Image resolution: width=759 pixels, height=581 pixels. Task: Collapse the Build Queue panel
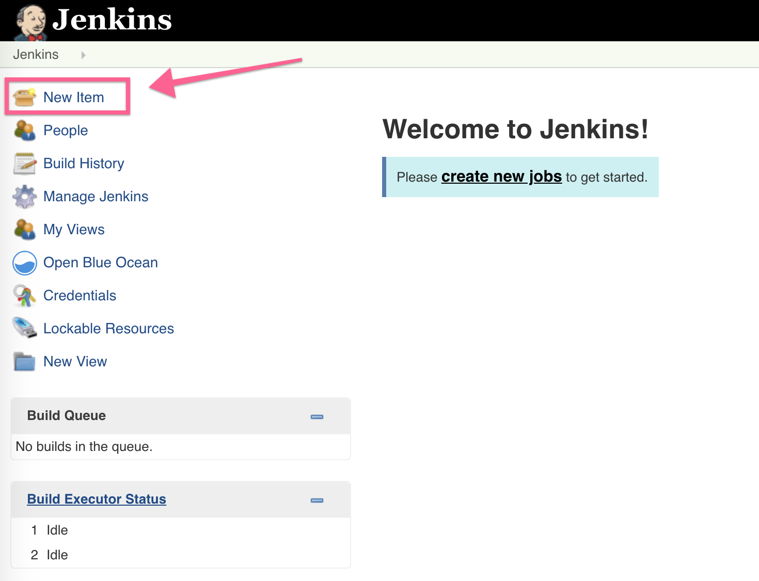pyautogui.click(x=317, y=416)
